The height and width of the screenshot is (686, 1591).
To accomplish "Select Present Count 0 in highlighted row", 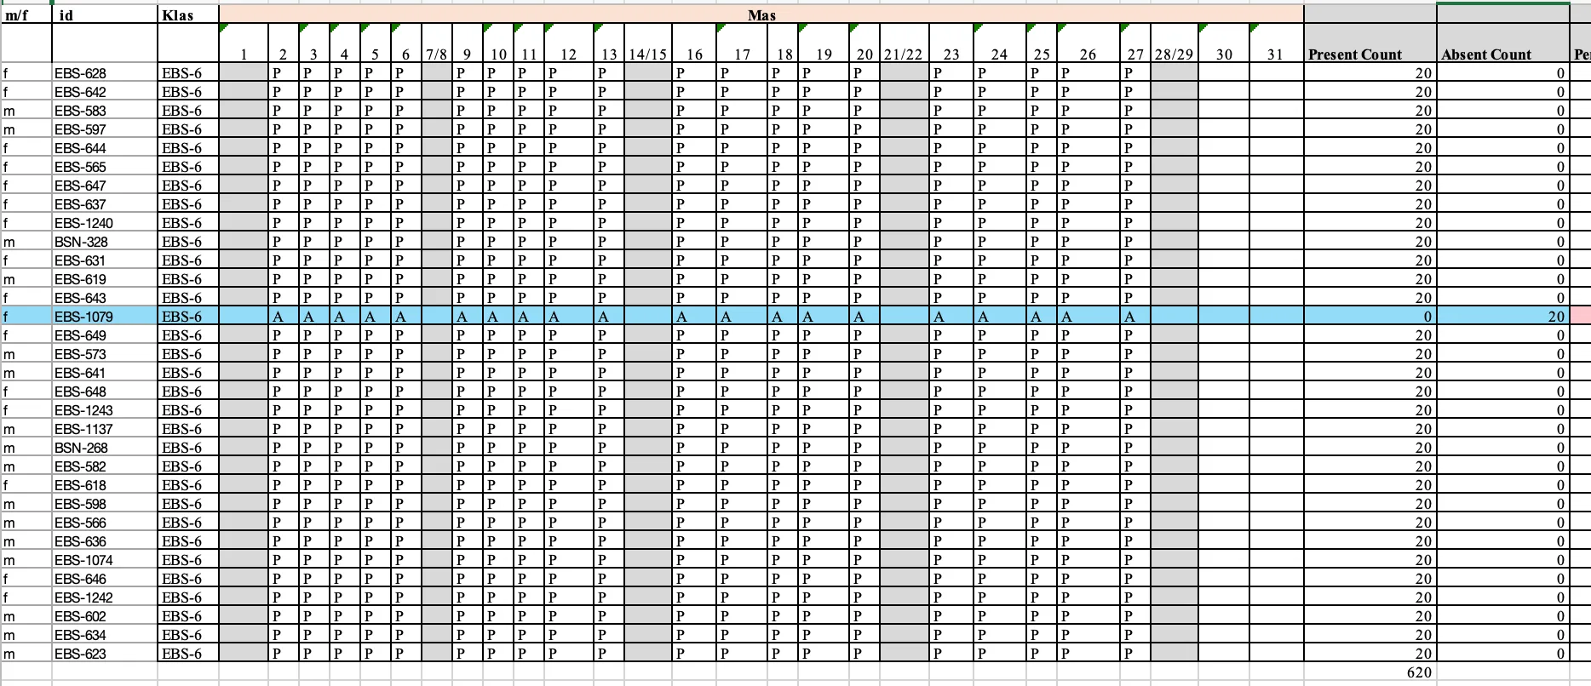I will coord(1370,316).
